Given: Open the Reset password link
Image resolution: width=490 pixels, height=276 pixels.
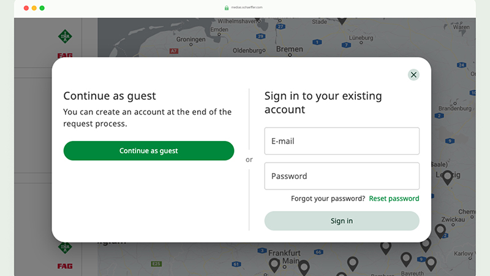Looking at the screenshot, I should pos(394,198).
